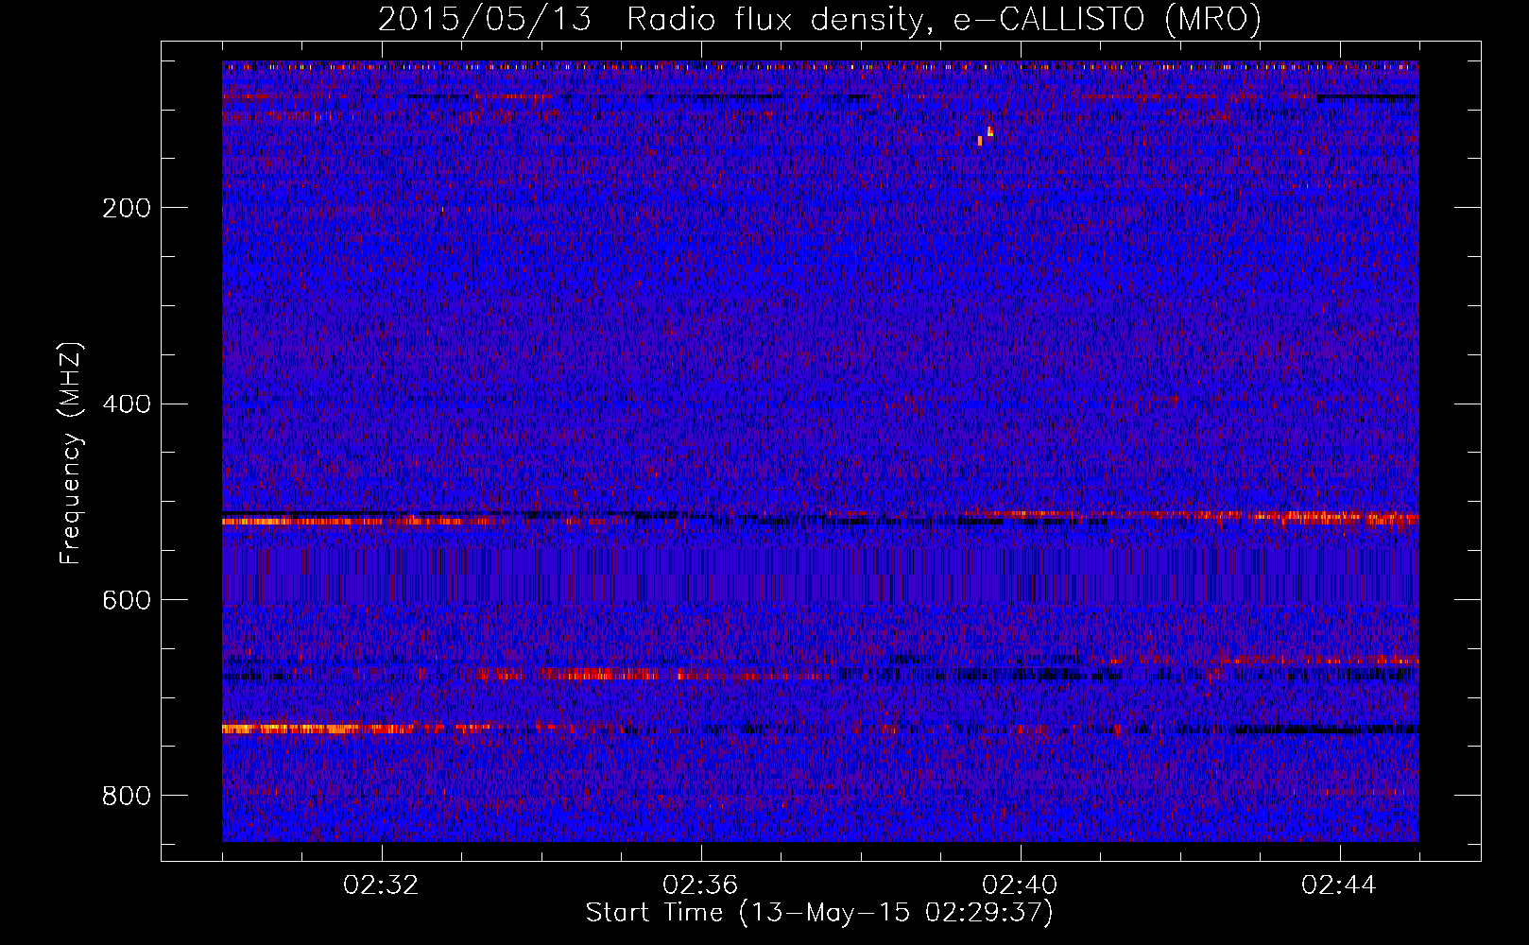The width and height of the screenshot is (1529, 945).
Task: Click the 200 frequency tick label
Action: tap(127, 208)
